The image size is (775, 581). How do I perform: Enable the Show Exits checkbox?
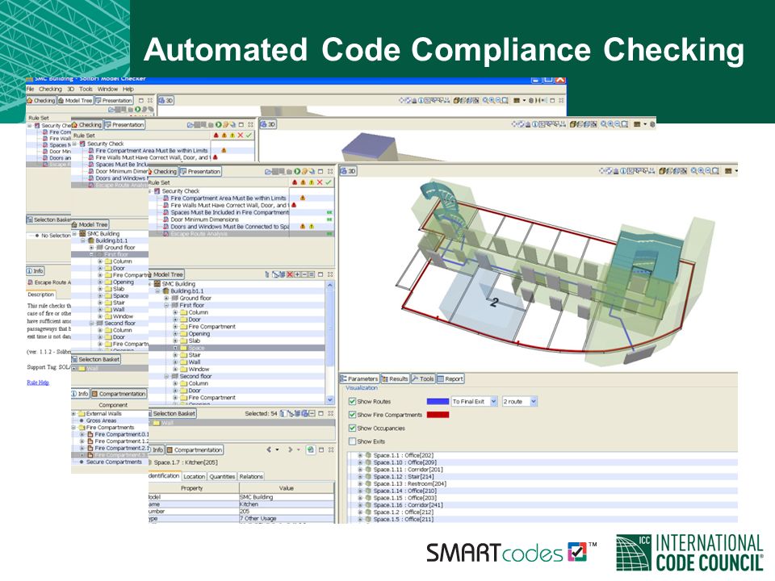(x=352, y=441)
